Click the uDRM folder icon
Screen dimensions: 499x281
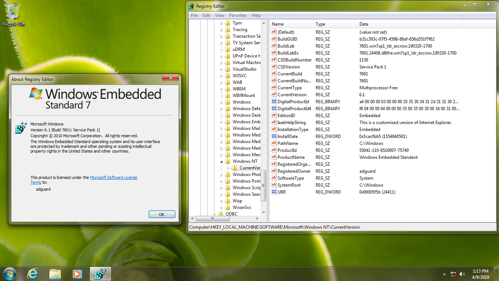pyautogui.click(x=228, y=49)
